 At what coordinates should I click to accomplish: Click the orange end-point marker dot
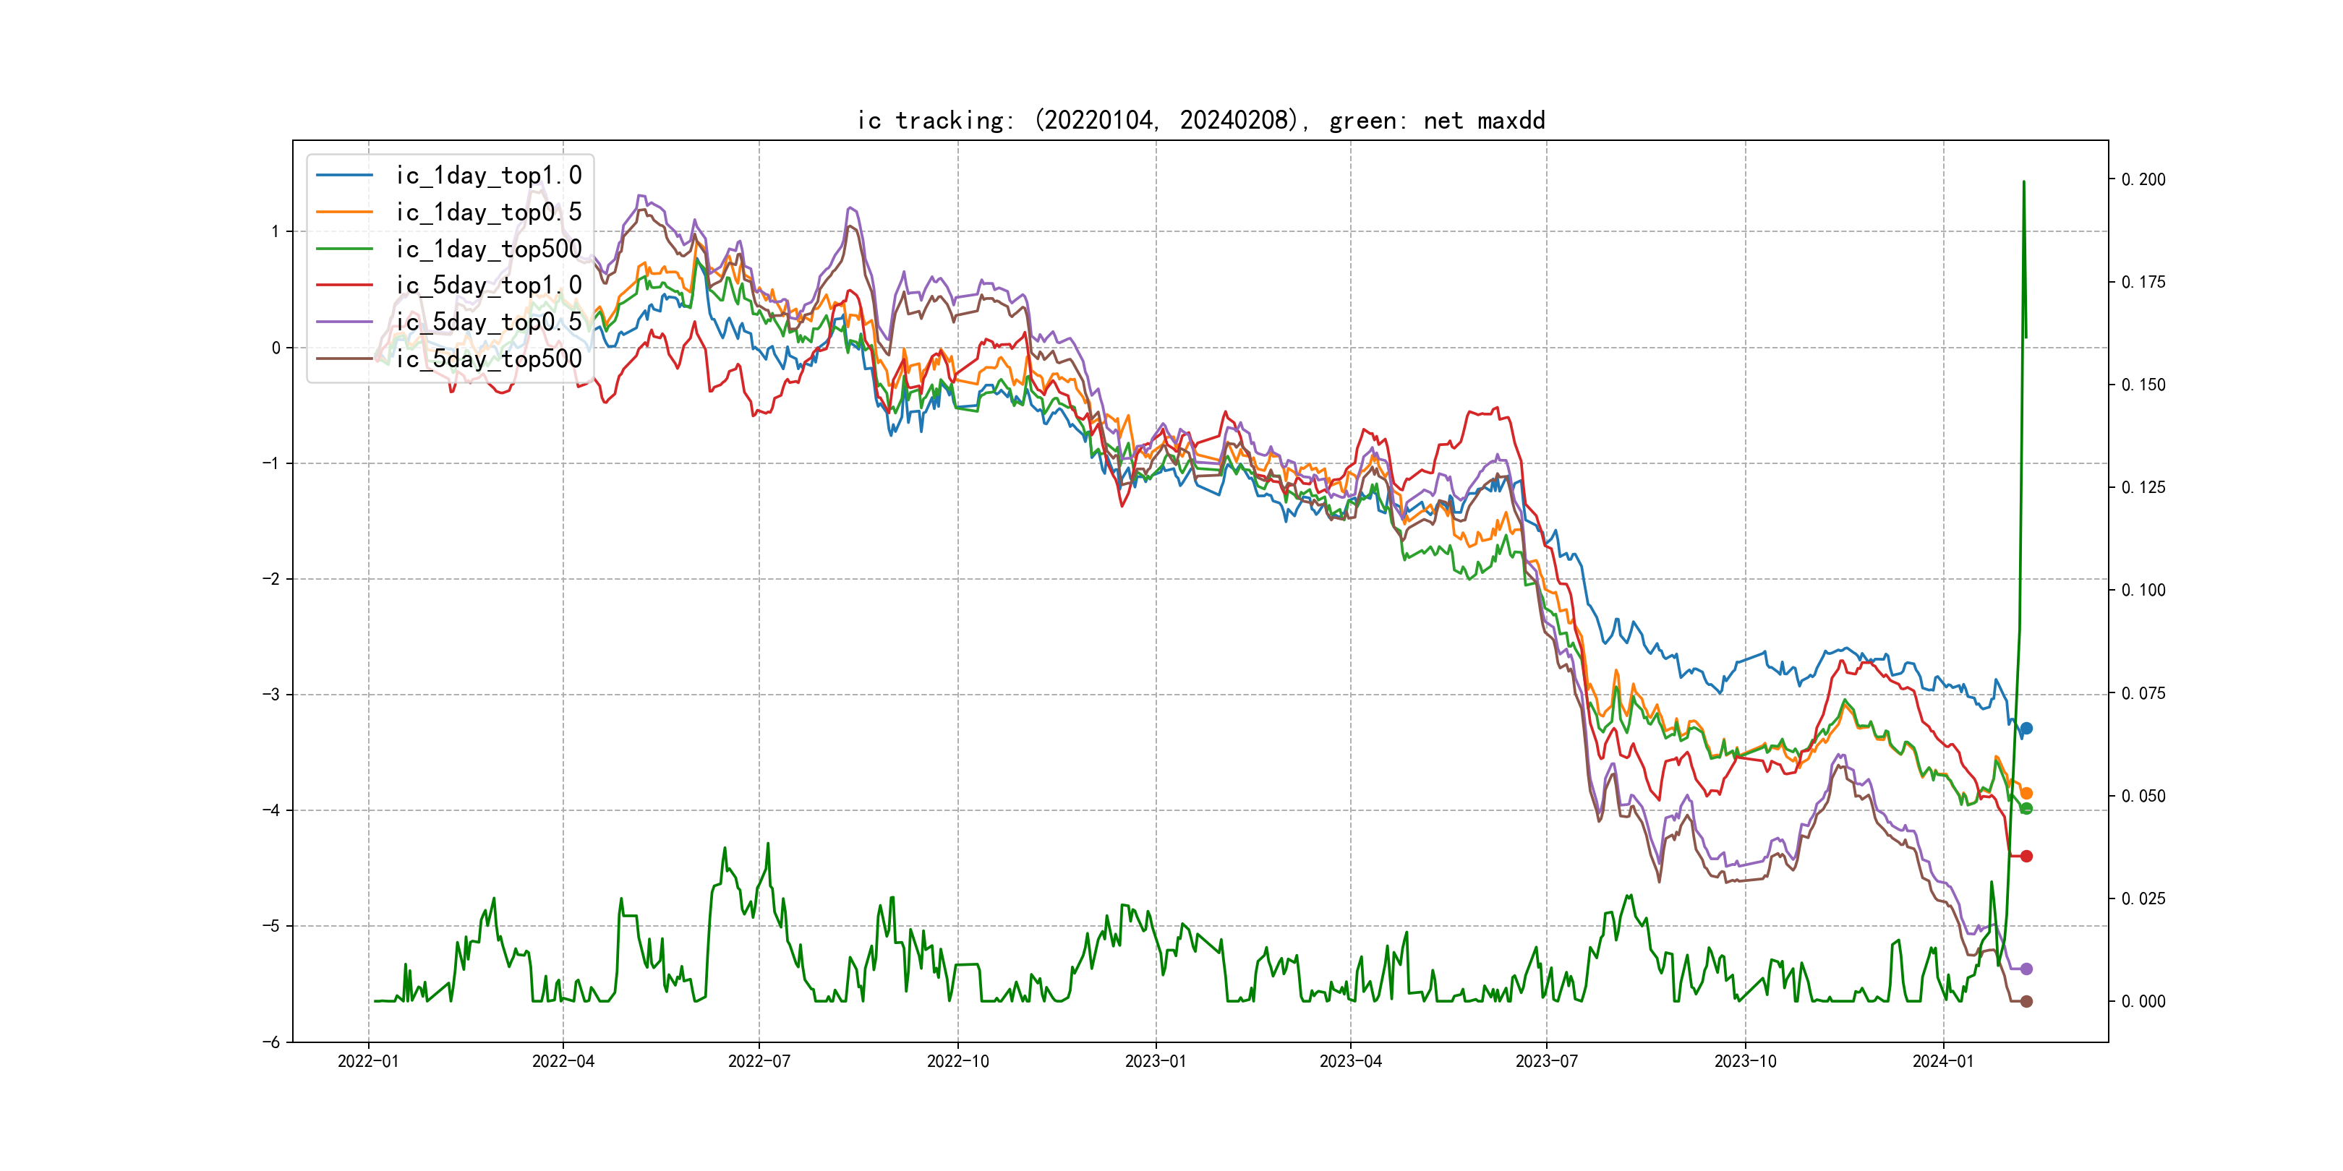[x=2026, y=793]
